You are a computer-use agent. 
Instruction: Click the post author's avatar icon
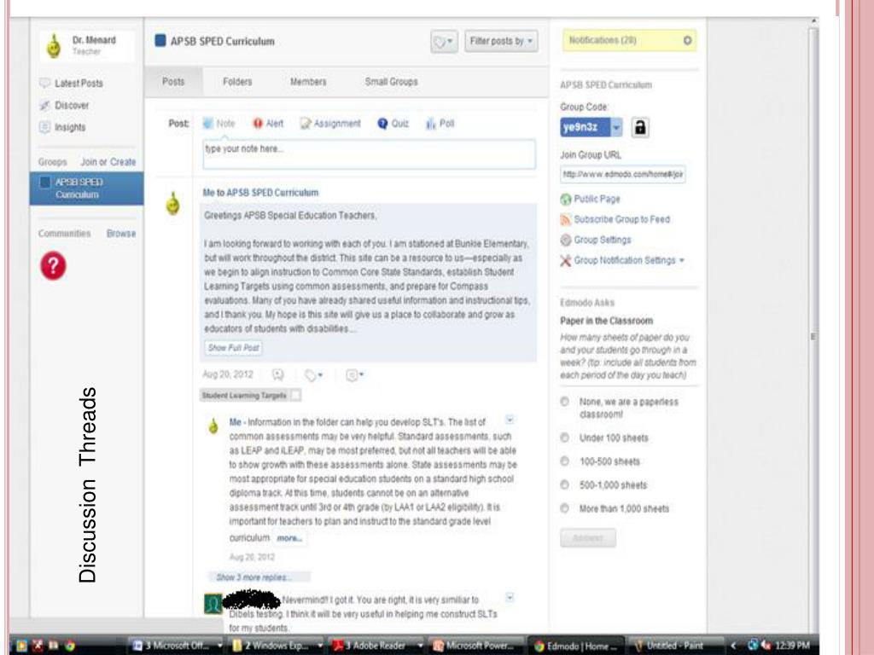172,204
